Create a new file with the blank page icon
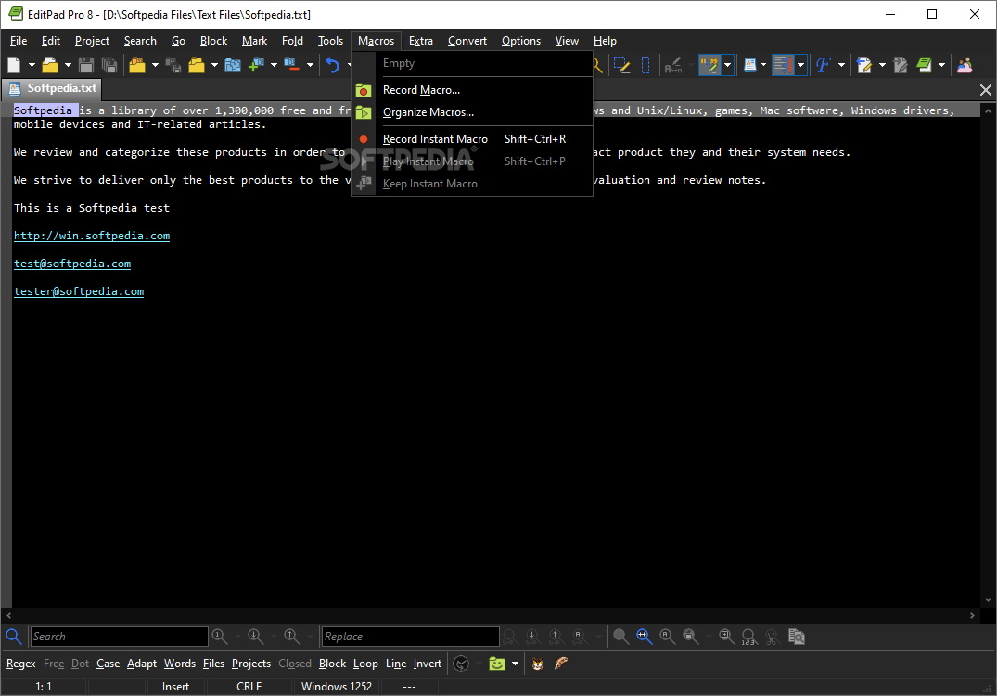997x696 pixels. pyautogui.click(x=14, y=65)
